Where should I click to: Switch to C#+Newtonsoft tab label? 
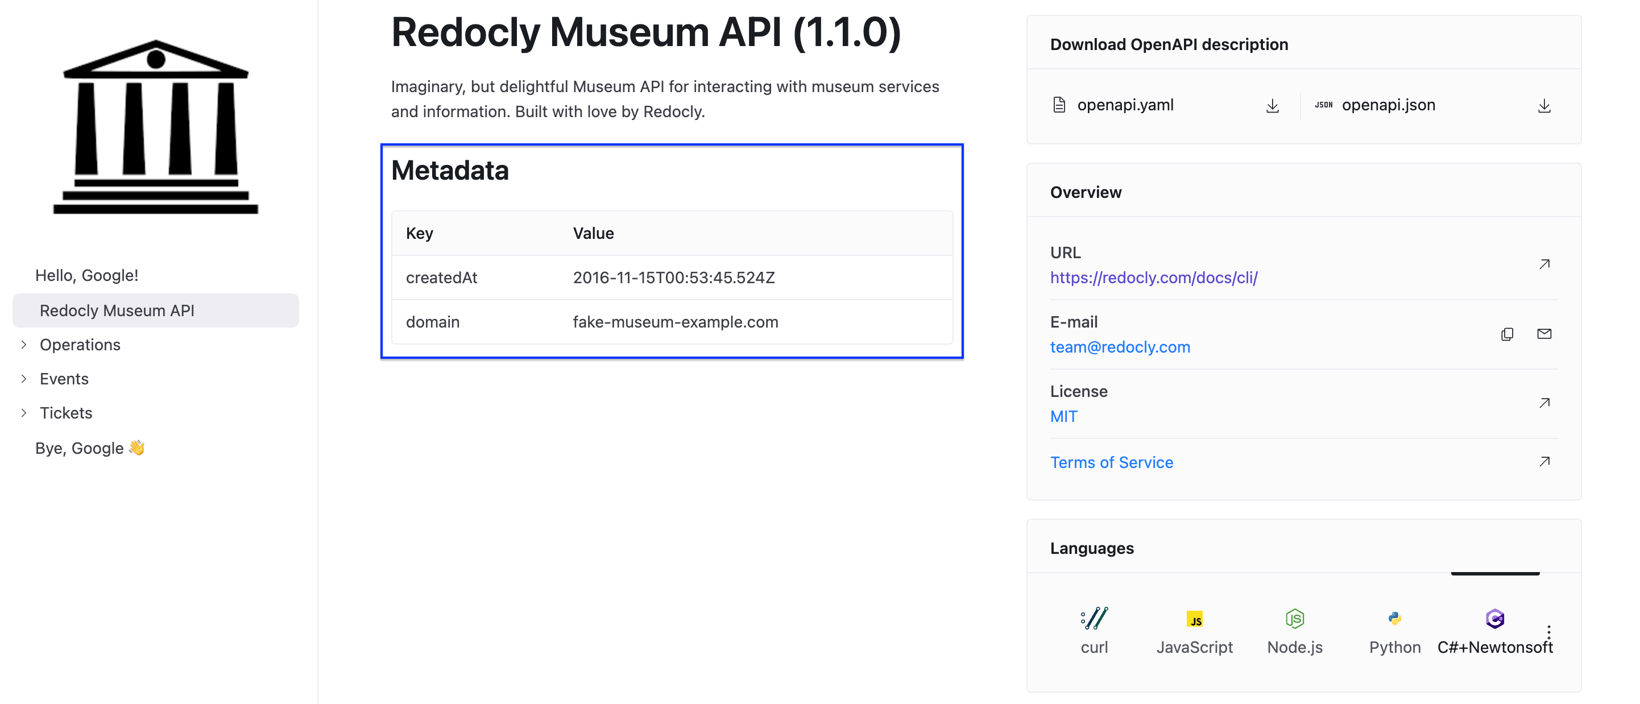(x=1495, y=647)
